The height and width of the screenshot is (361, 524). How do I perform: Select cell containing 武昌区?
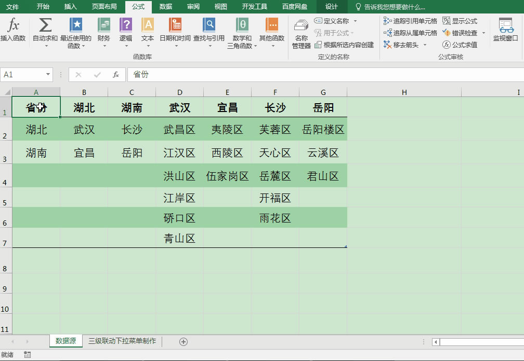tap(179, 129)
